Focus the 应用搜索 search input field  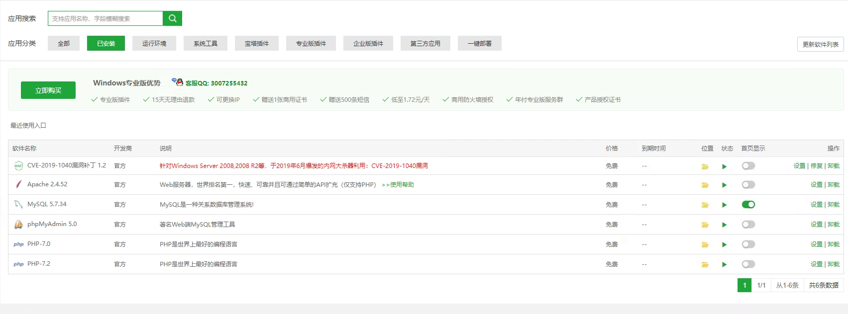[x=106, y=18]
